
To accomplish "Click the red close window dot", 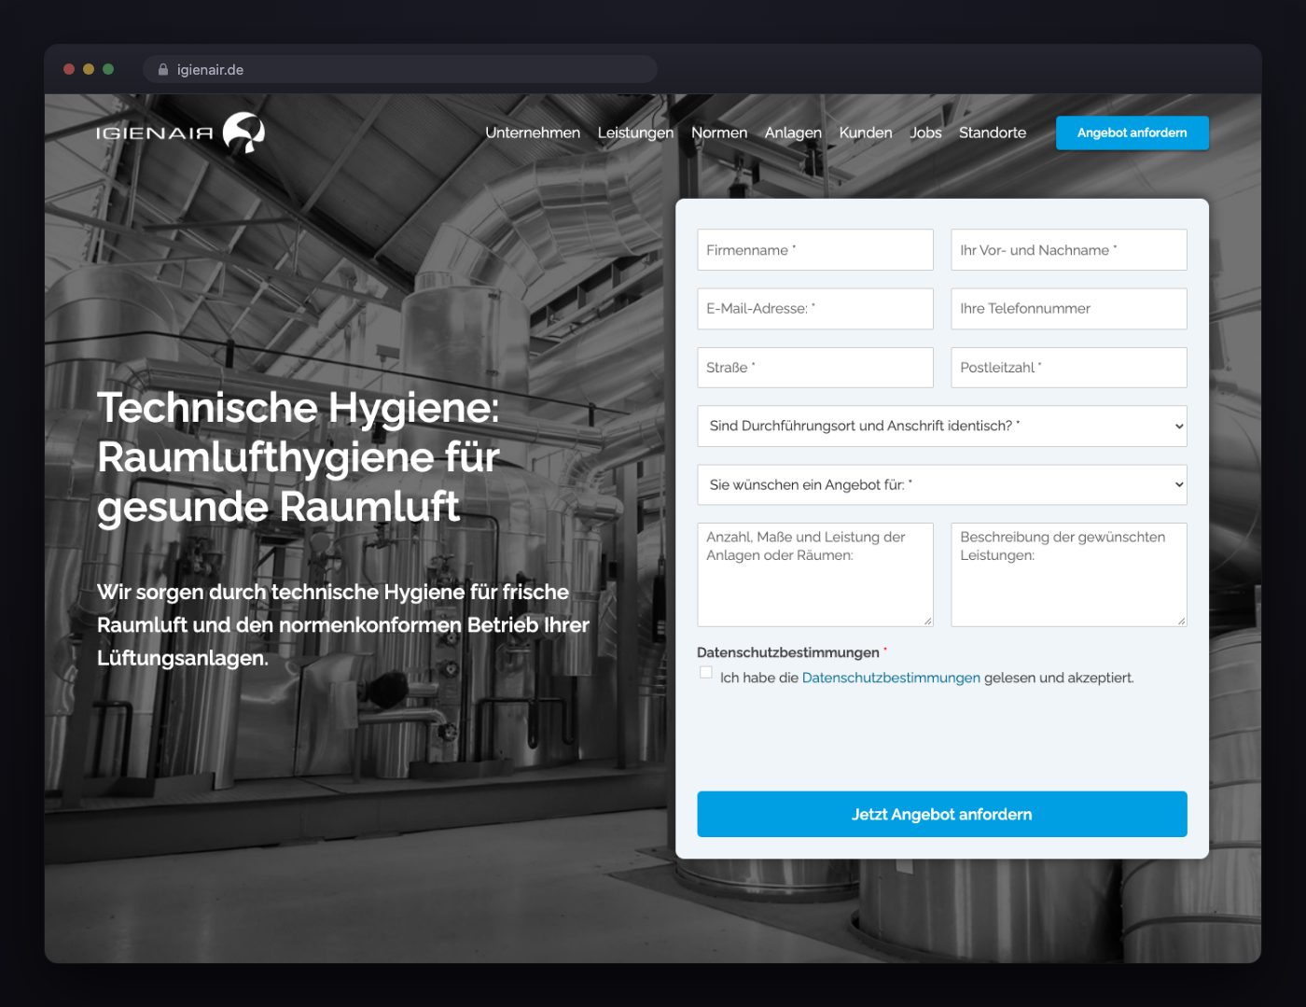I will pos(69,69).
